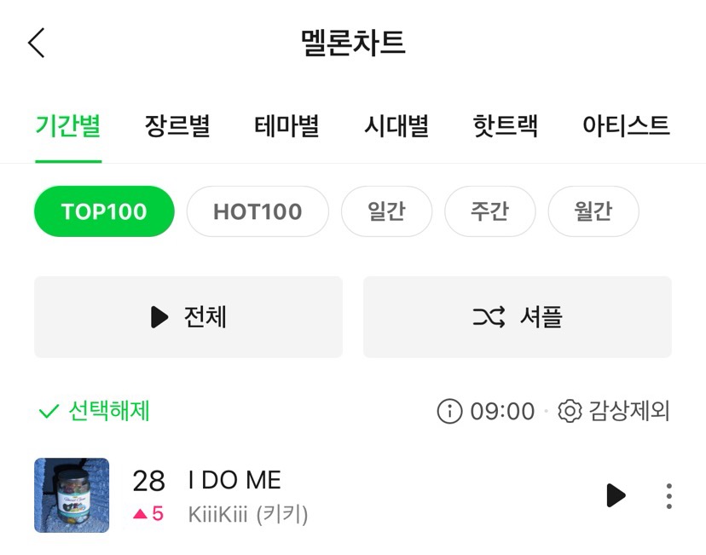The image size is (706, 555).
Task: Open more options for I DO ME
Action: pos(669,495)
